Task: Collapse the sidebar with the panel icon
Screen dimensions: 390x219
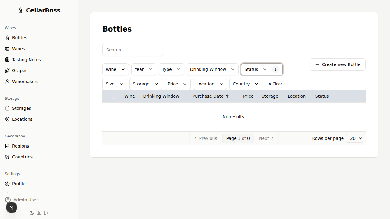Action: click(39, 213)
